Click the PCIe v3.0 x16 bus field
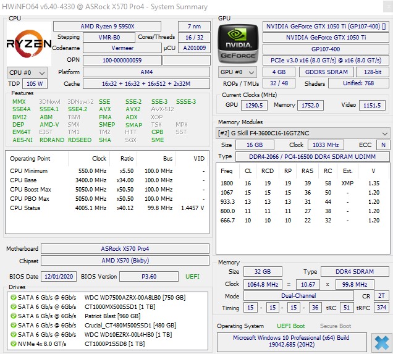This screenshot has height=354, width=393. (326, 61)
